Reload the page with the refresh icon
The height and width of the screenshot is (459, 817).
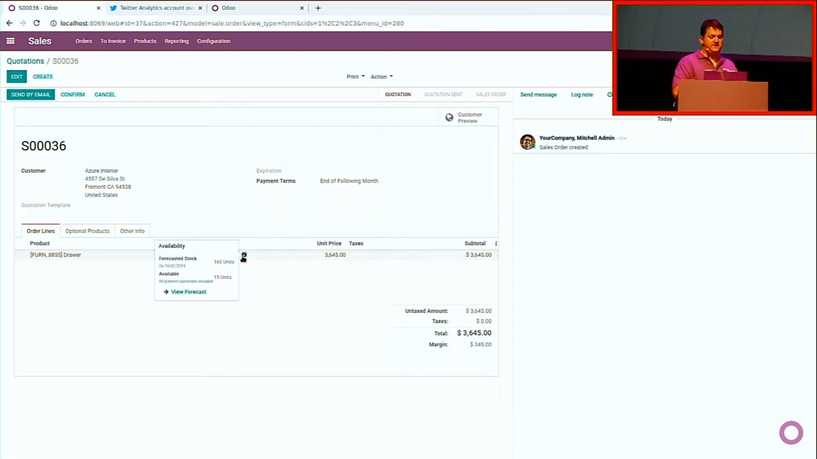(36, 23)
